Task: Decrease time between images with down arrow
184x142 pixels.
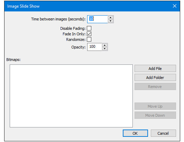Action: pos(110,21)
